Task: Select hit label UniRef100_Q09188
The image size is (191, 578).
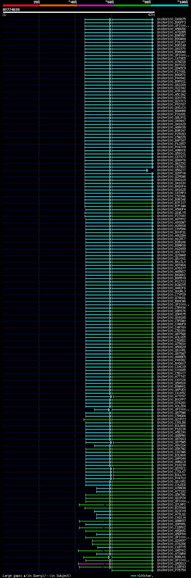Action: coord(171,318)
